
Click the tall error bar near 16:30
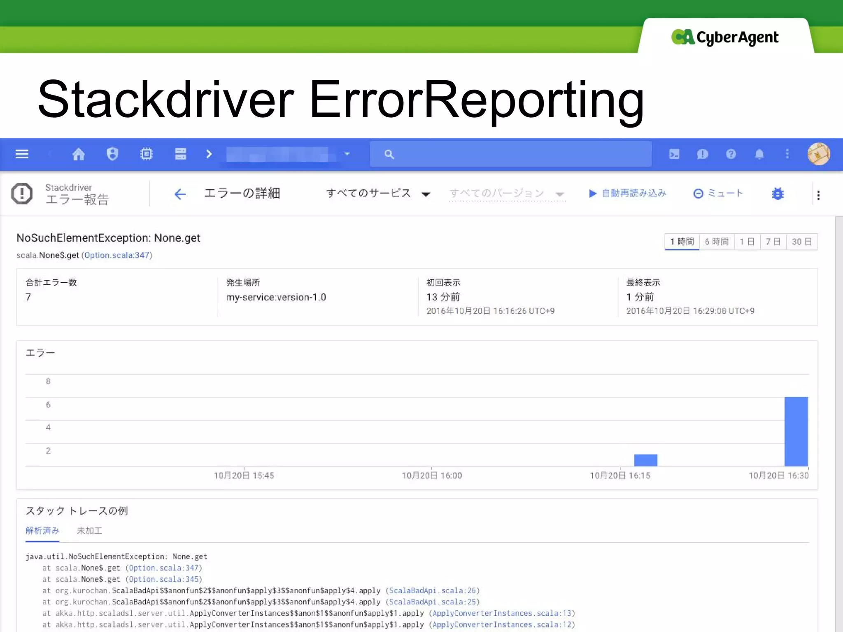tap(796, 431)
